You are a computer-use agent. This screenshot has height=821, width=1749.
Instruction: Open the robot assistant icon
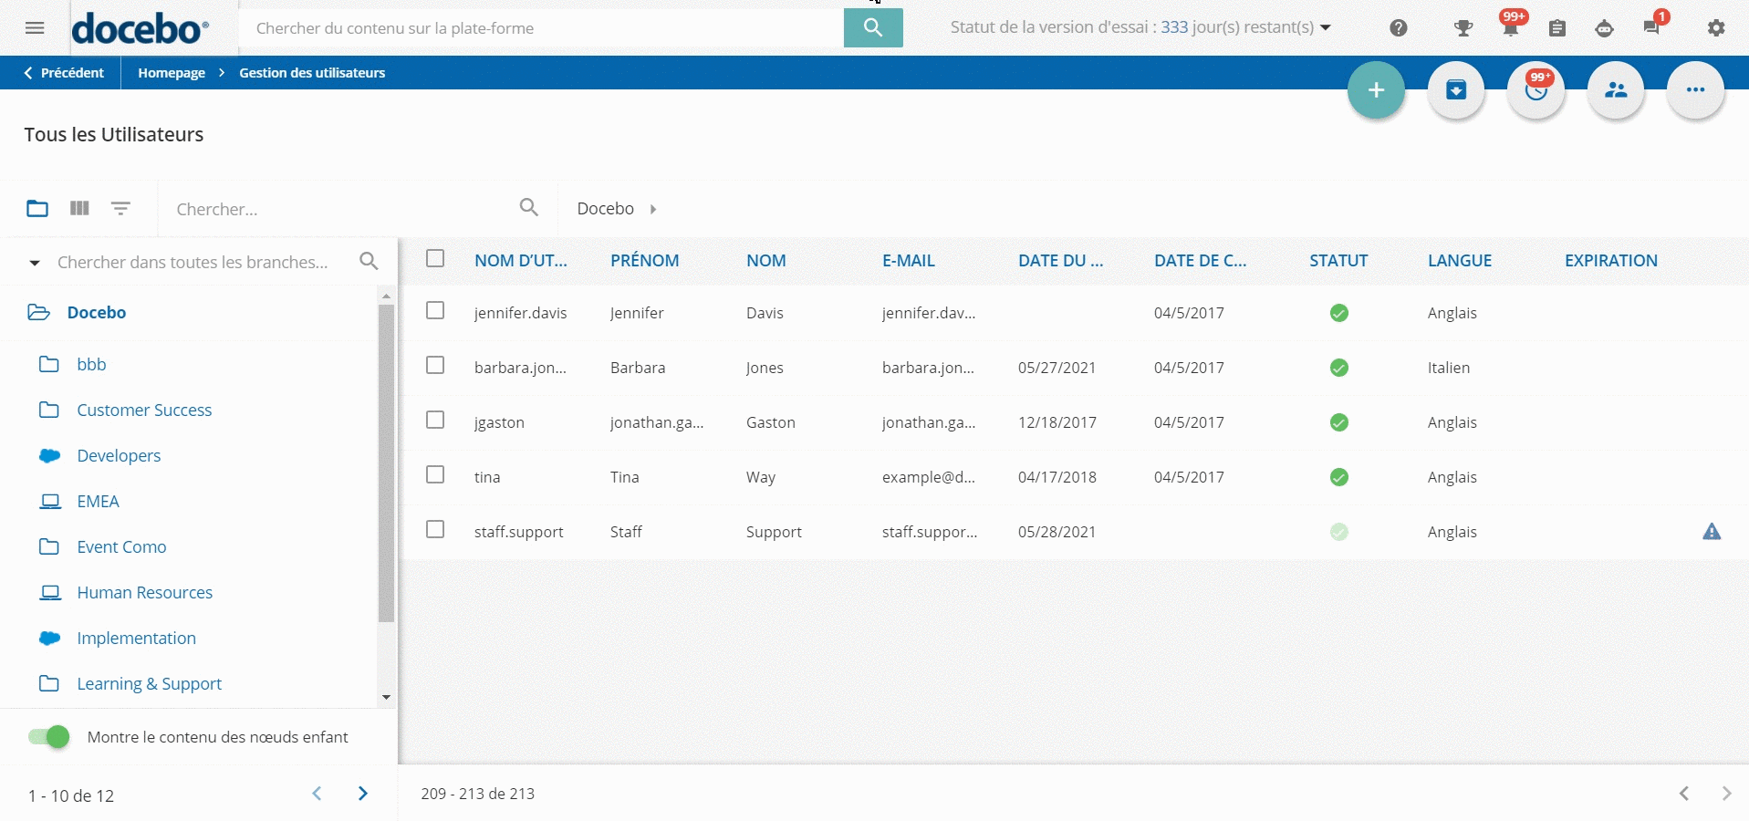pos(1604,28)
